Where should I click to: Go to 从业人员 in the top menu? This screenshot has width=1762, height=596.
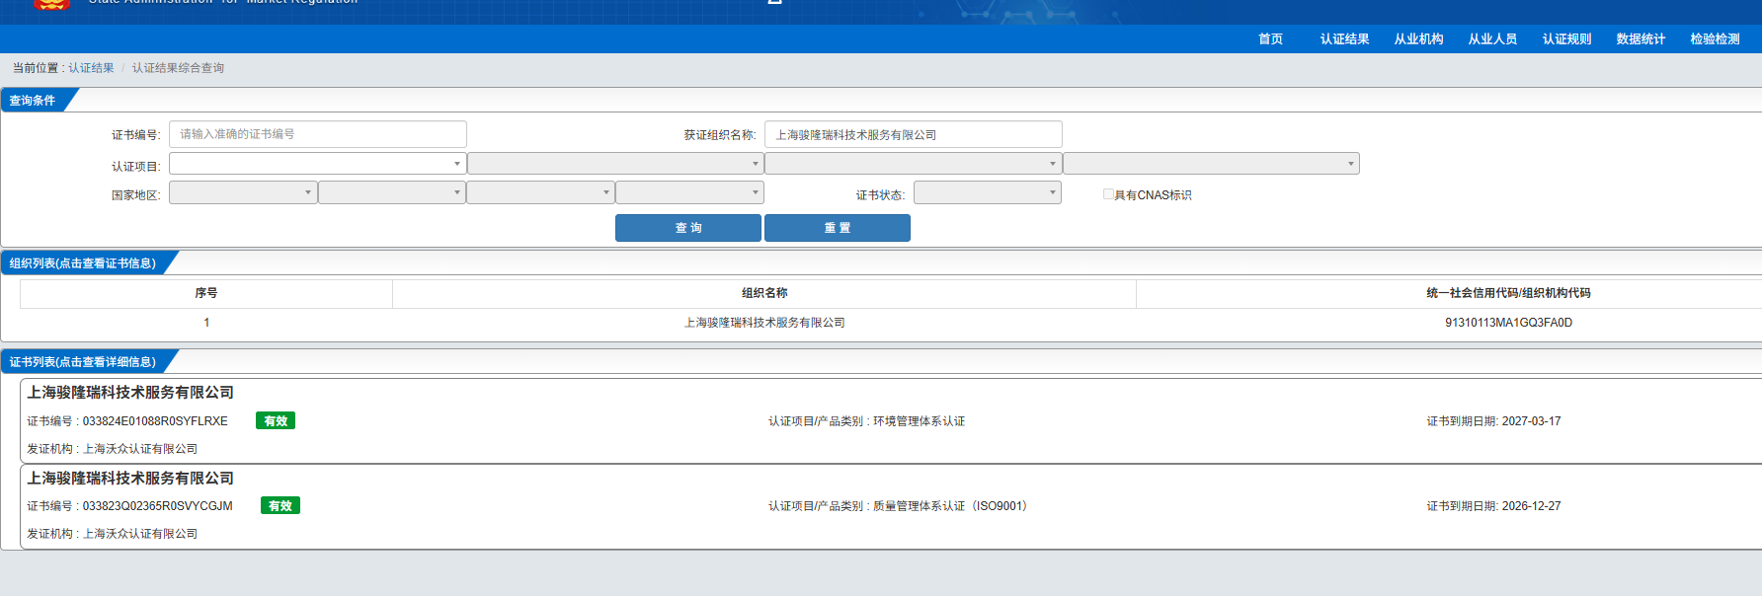point(1492,39)
